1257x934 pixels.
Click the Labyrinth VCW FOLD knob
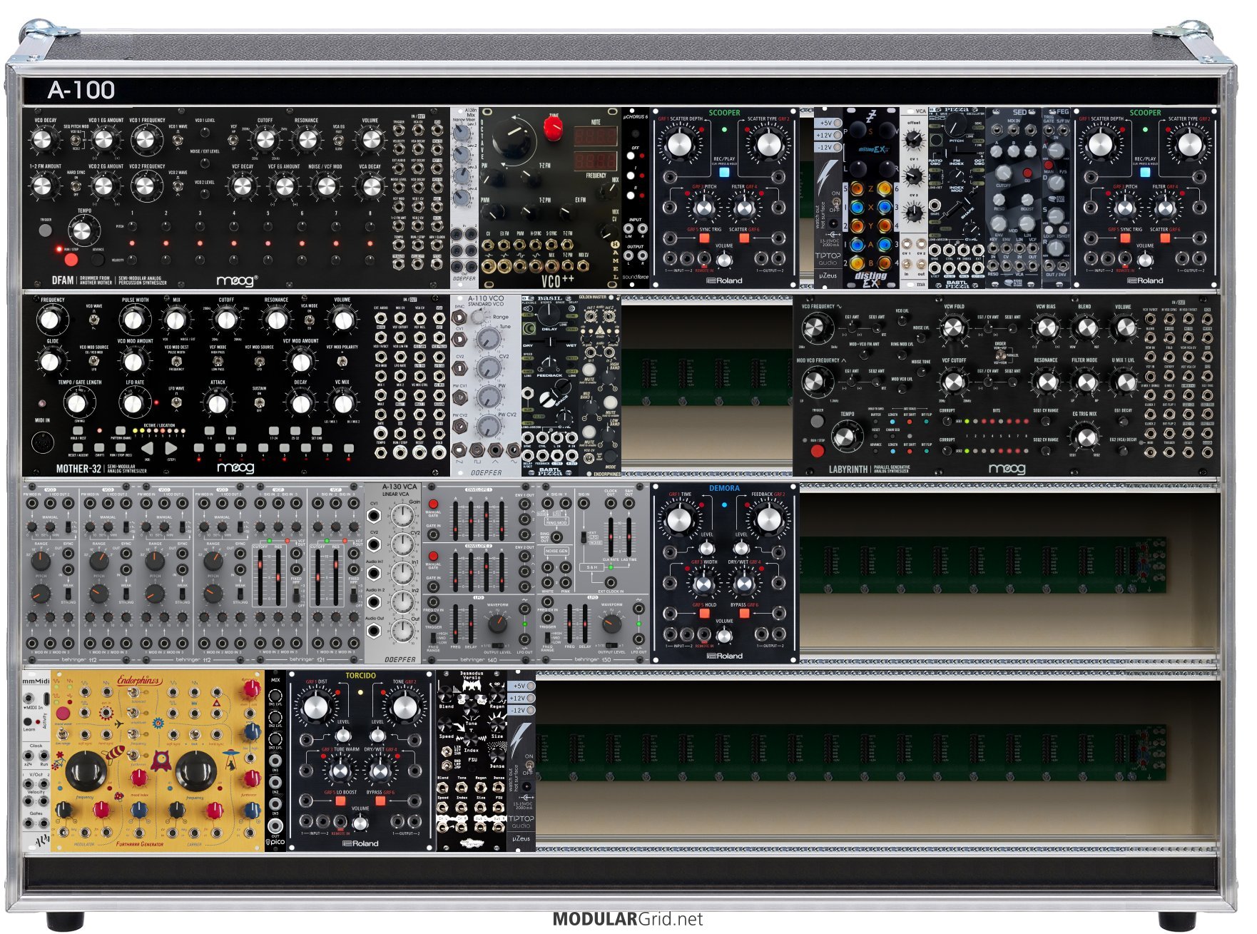click(952, 329)
